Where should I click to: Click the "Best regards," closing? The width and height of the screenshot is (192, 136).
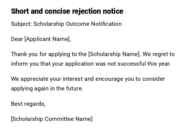[x=28, y=104]
